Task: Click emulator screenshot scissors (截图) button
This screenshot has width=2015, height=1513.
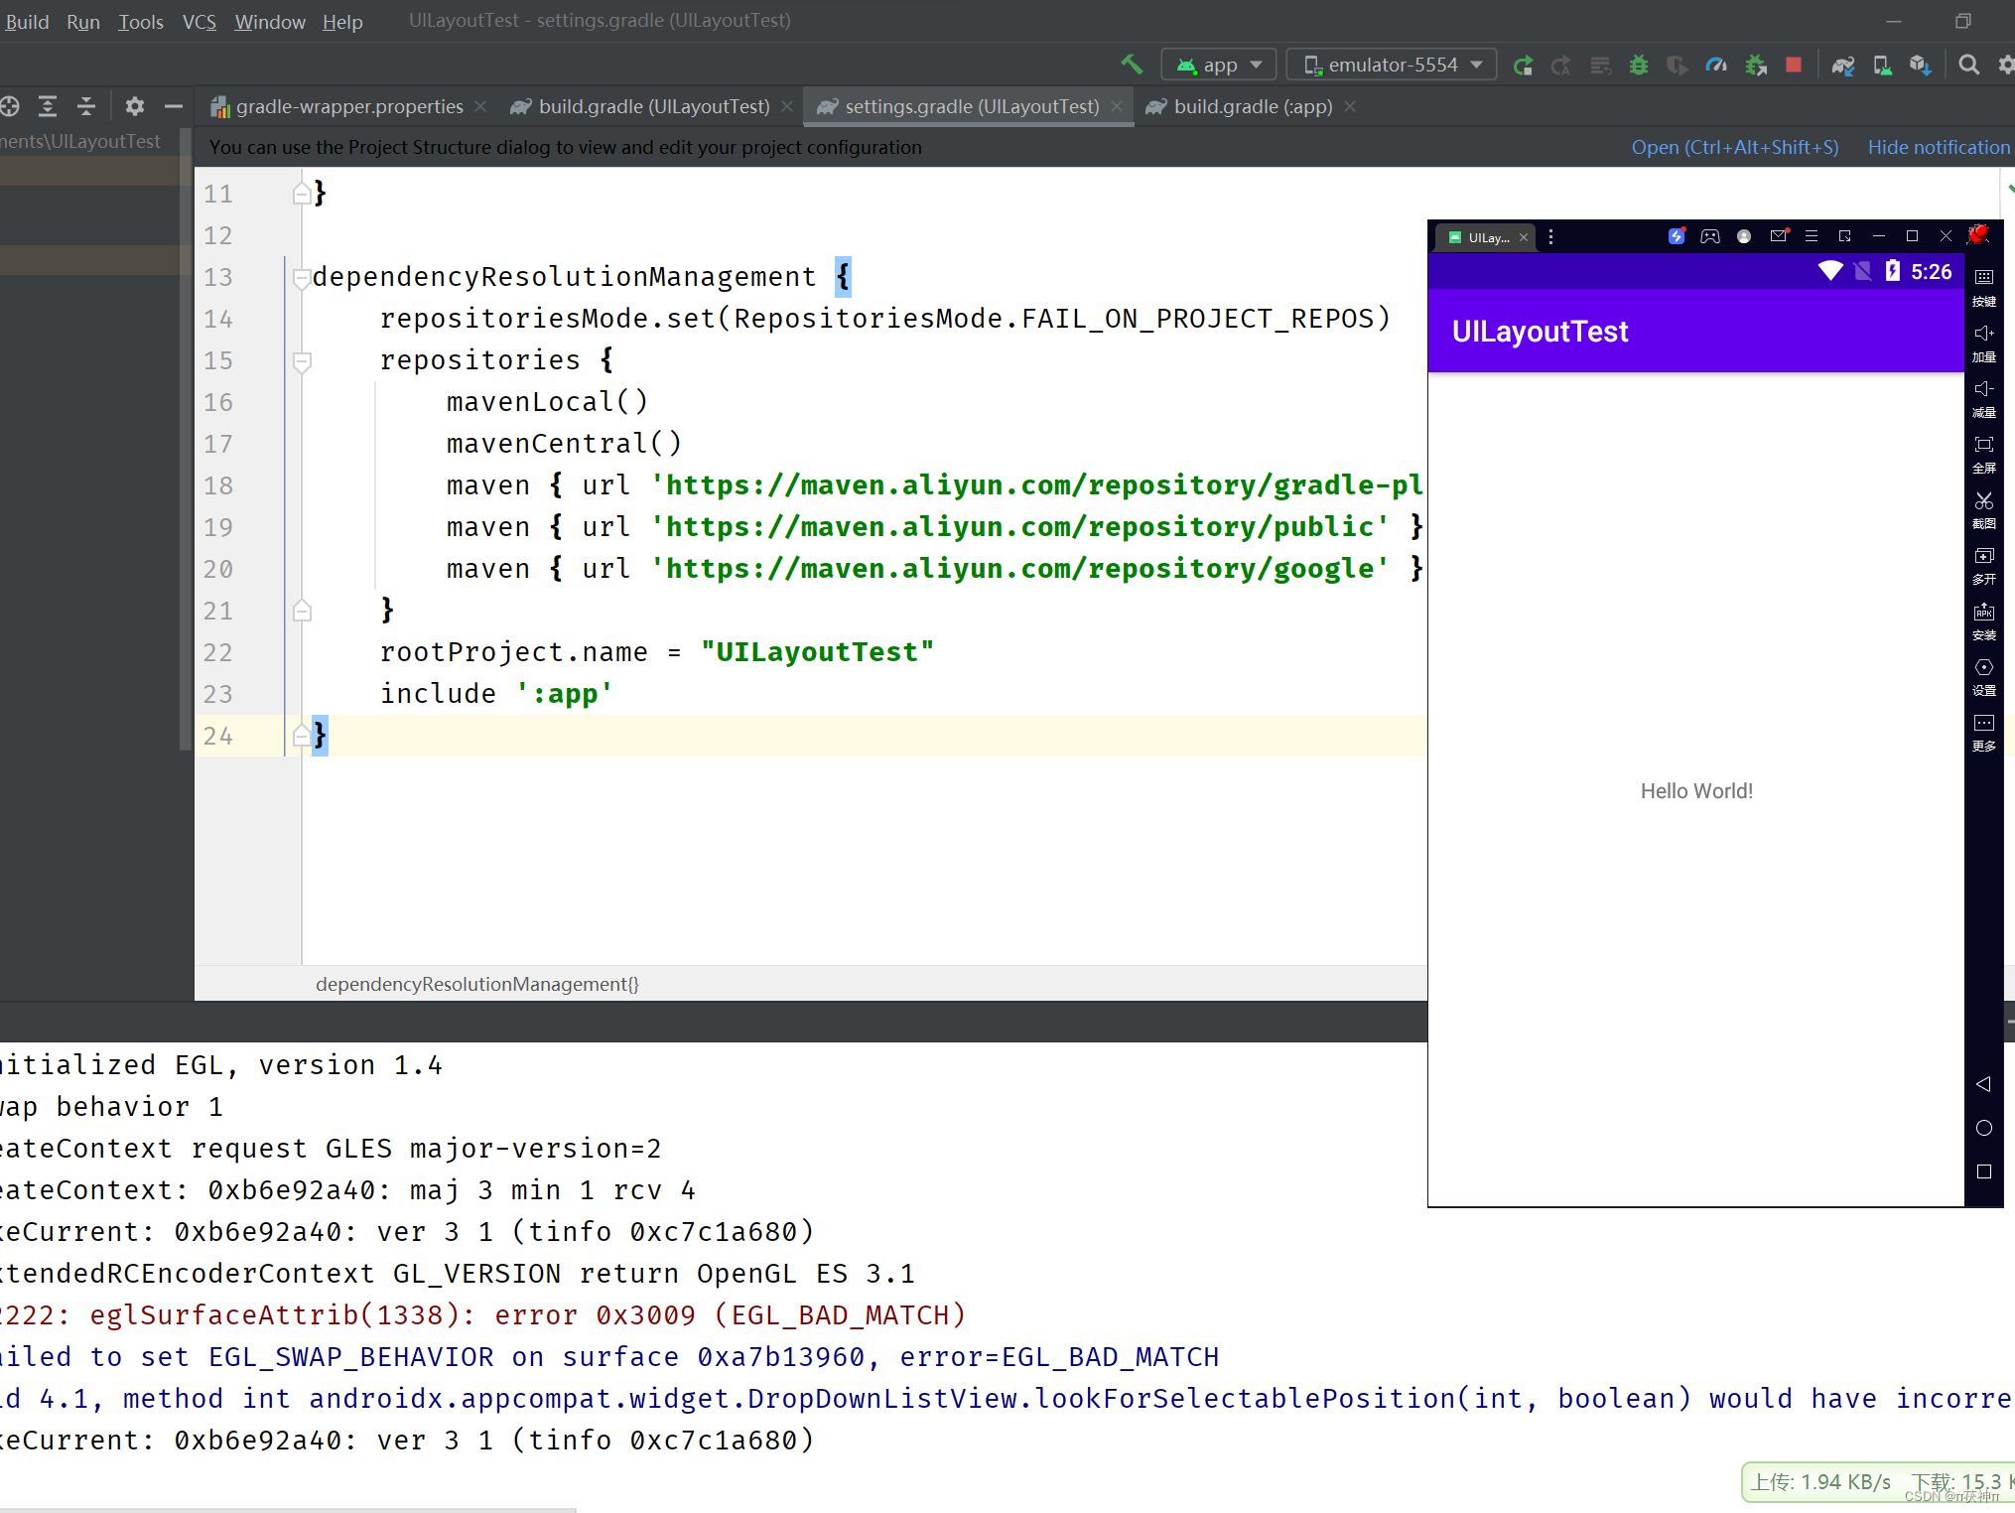Action: pyautogui.click(x=1984, y=510)
